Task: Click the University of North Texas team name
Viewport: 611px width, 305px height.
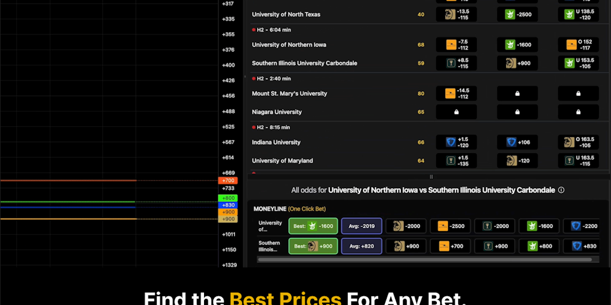Action: click(286, 14)
